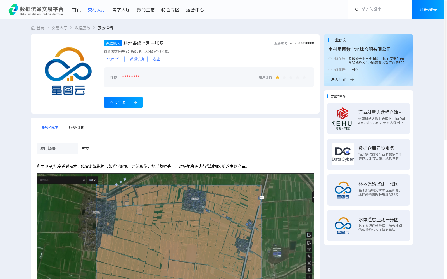Click the 关联推荐 section heading
Viewport: 447px width, 279px height.
click(x=338, y=96)
